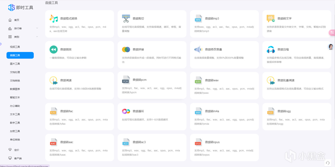
Task: Click the 音频调速 clock icon
Action: pos(53,80)
